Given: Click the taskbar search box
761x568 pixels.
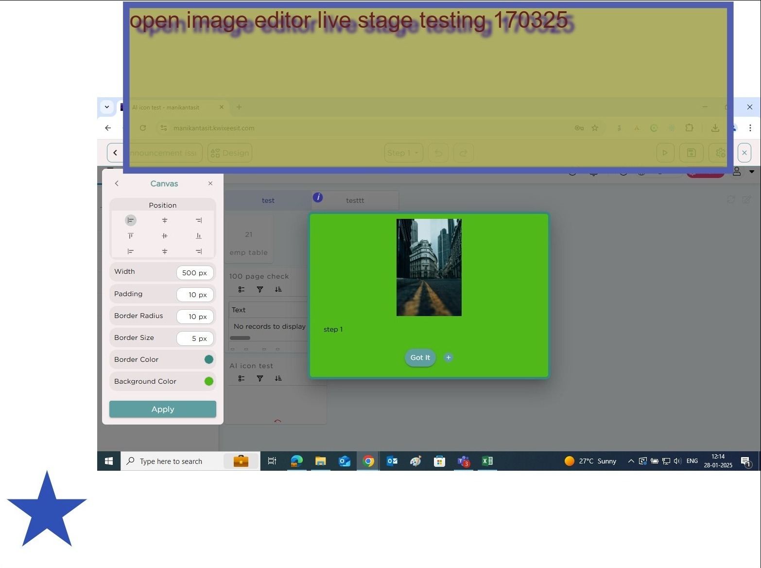Looking at the screenshot, I should coord(190,461).
